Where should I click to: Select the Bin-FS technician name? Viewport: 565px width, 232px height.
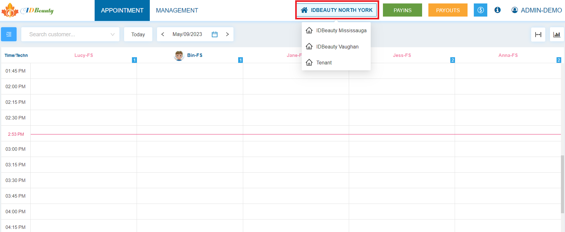195,55
